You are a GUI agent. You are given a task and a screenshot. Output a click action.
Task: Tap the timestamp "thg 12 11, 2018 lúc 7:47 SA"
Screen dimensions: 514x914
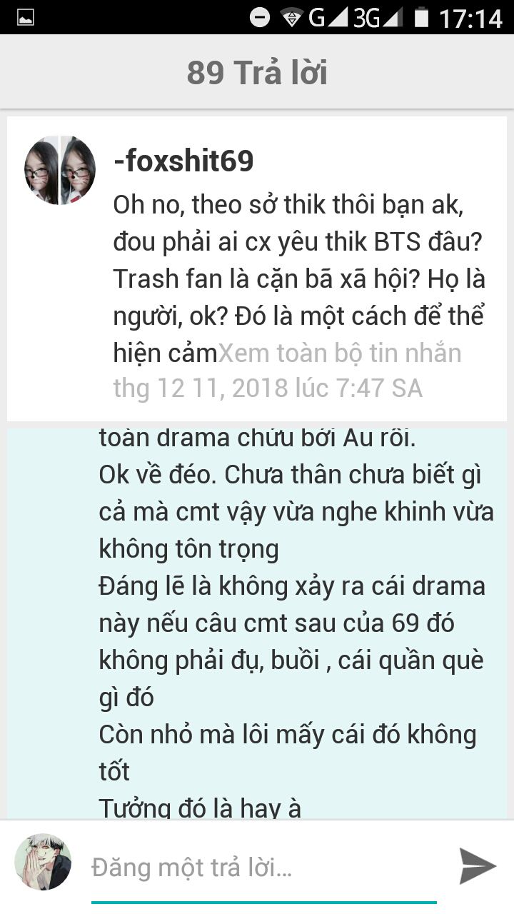click(268, 388)
